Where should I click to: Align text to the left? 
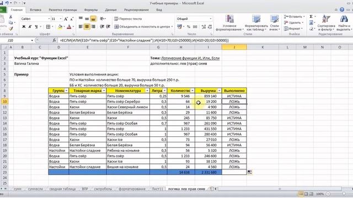(81, 27)
